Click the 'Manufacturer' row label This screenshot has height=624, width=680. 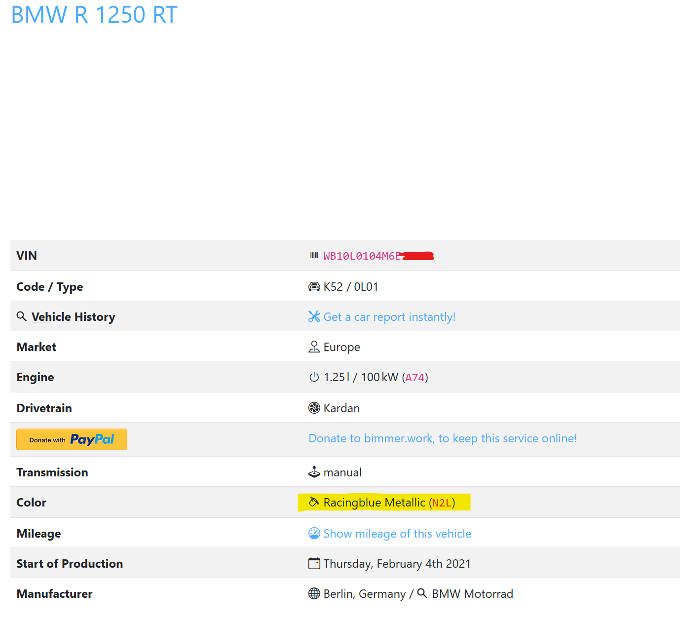[x=55, y=594]
